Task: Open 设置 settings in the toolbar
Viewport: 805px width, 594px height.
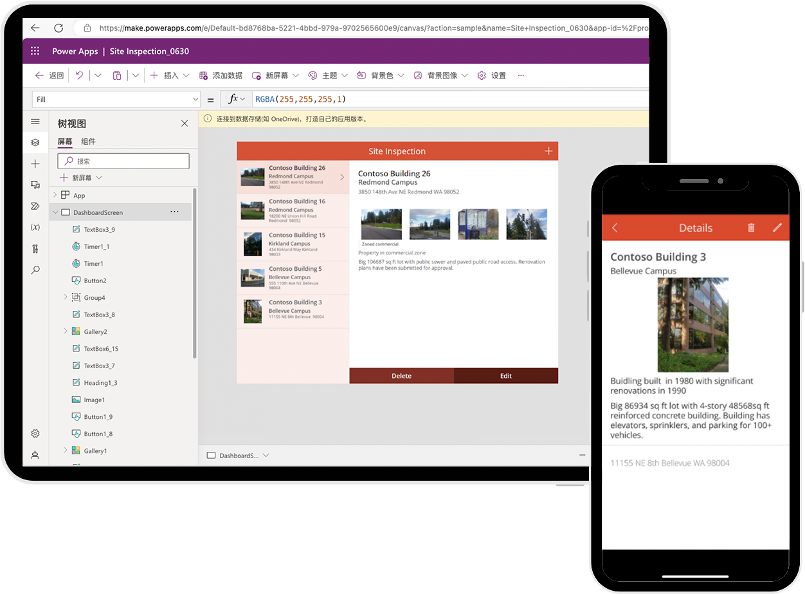Action: pyautogui.click(x=492, y=75)
